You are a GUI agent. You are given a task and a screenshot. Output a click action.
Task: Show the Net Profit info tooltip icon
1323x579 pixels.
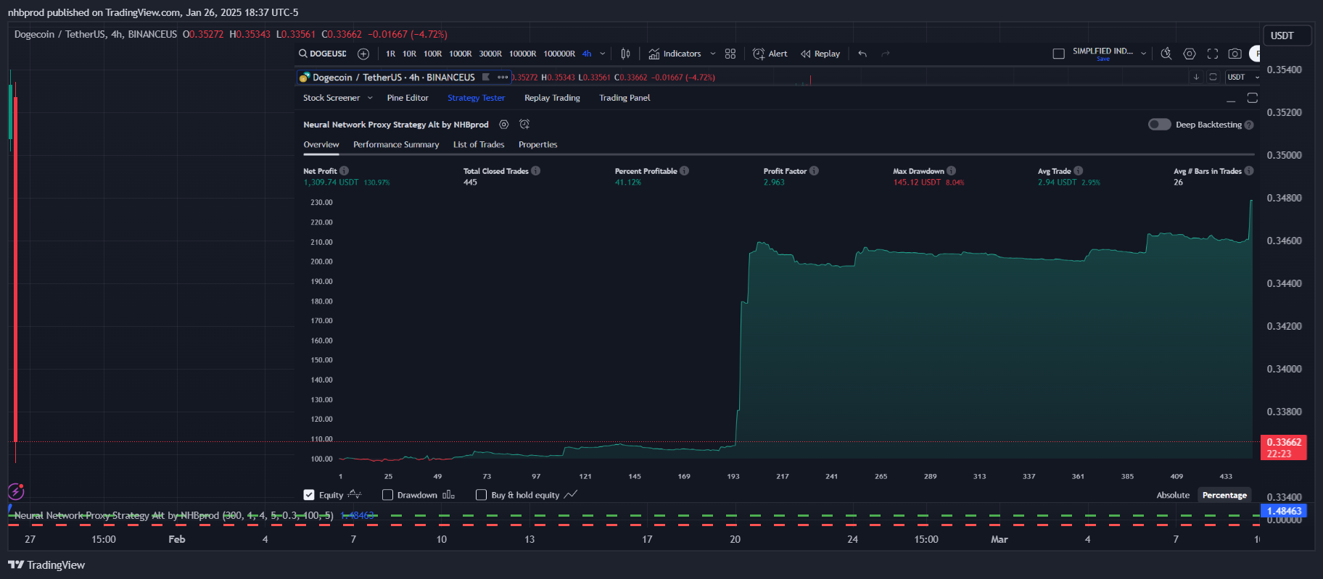click(x=345, y=171)
